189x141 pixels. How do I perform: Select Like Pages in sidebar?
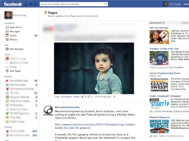click(x=15, y=71)
